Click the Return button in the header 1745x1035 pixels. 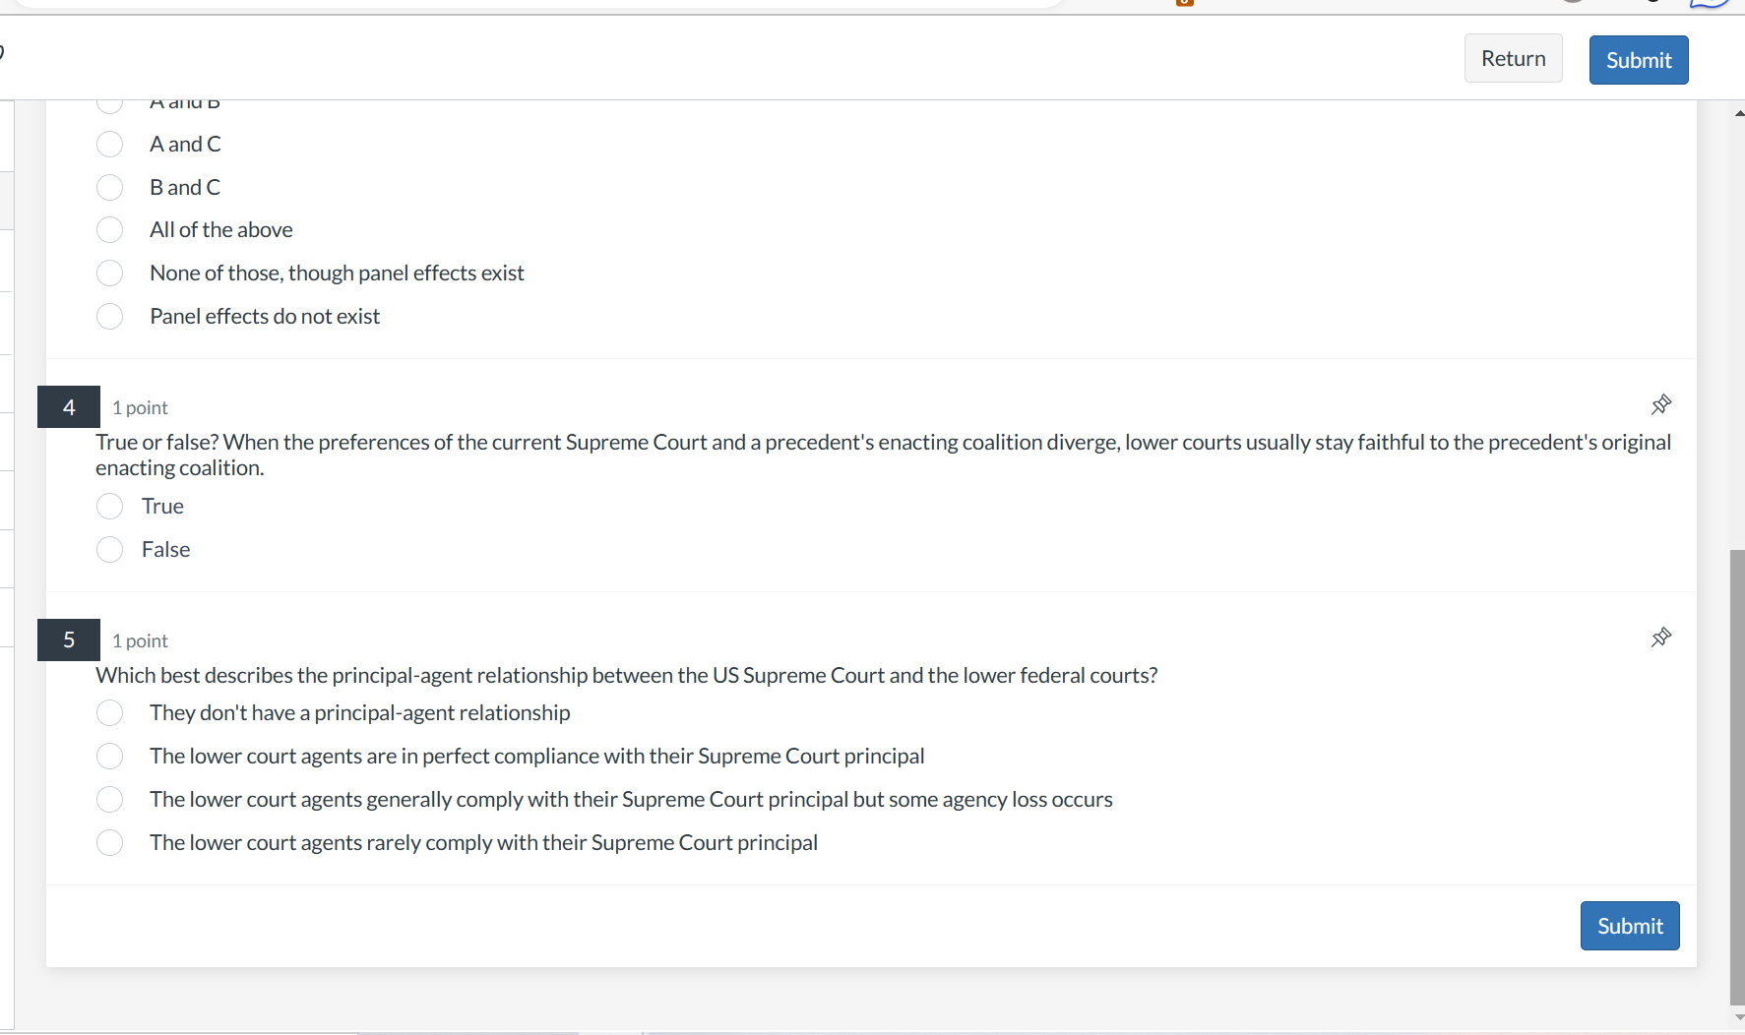(x=1513, y=59)
